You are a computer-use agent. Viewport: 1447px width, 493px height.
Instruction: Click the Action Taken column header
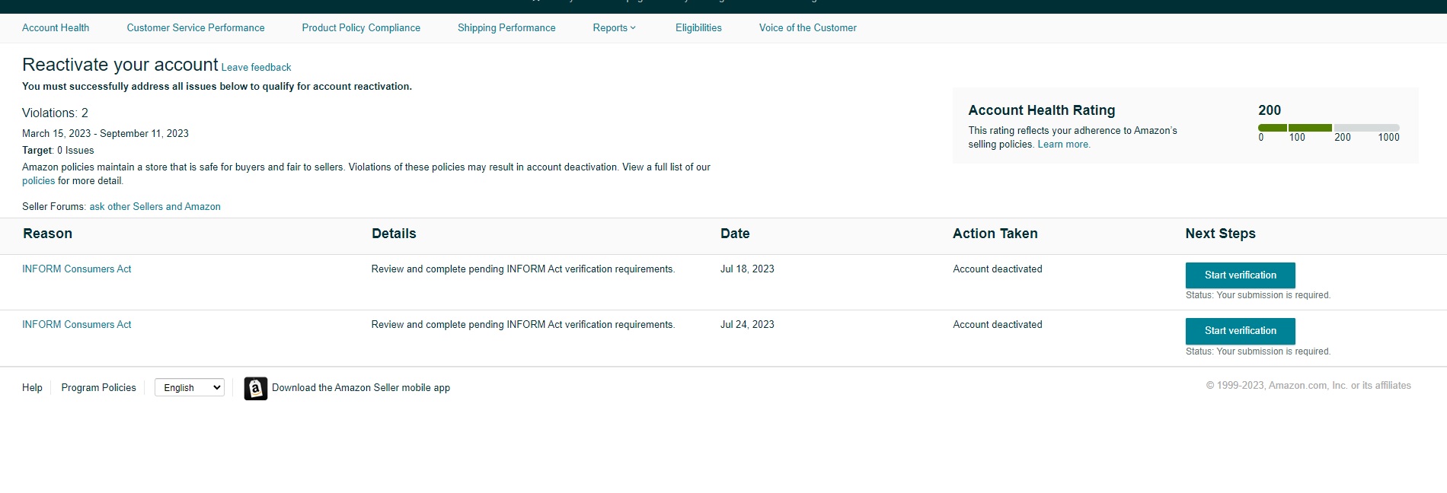(995, 234)
